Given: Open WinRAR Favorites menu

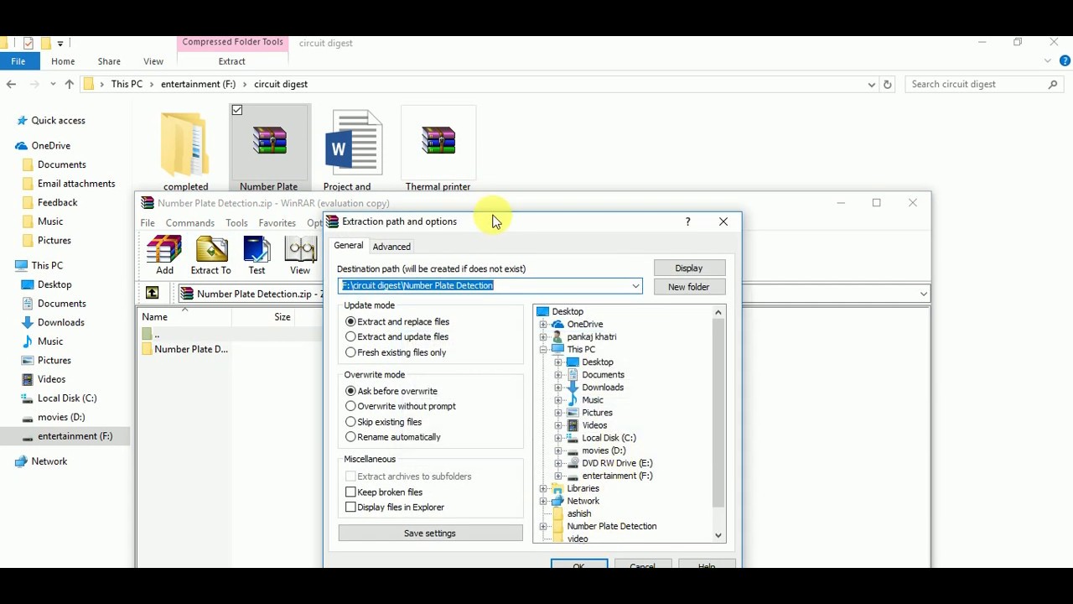Looking at the screenshot, I should coord(277,223).
